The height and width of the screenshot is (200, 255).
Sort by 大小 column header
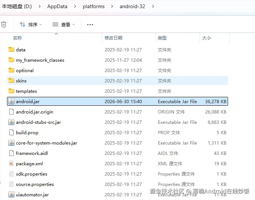[x=206, y=38]
